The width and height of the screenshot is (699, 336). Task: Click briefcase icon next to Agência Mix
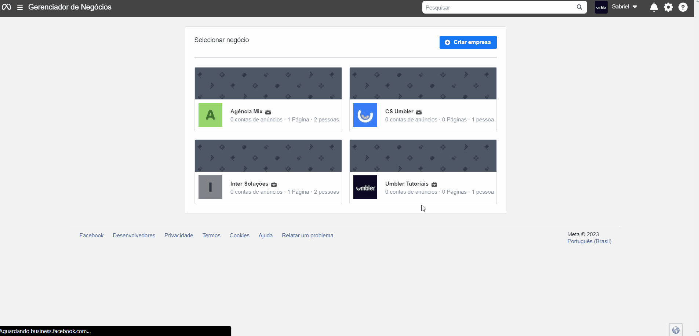pyautogui.click(x=268, y=112)
